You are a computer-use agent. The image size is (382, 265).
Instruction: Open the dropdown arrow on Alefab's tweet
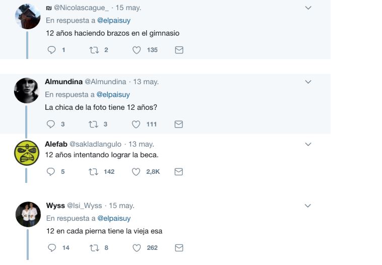tap(308, 144)
